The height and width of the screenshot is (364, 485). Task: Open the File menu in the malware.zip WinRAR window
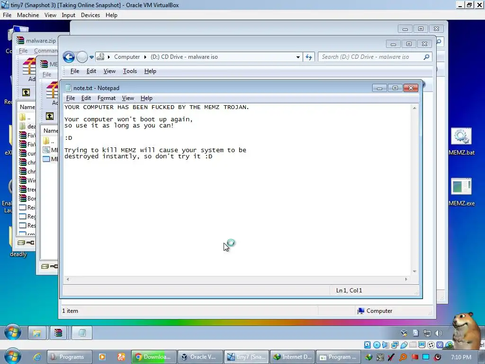click(x=23, y=50)
